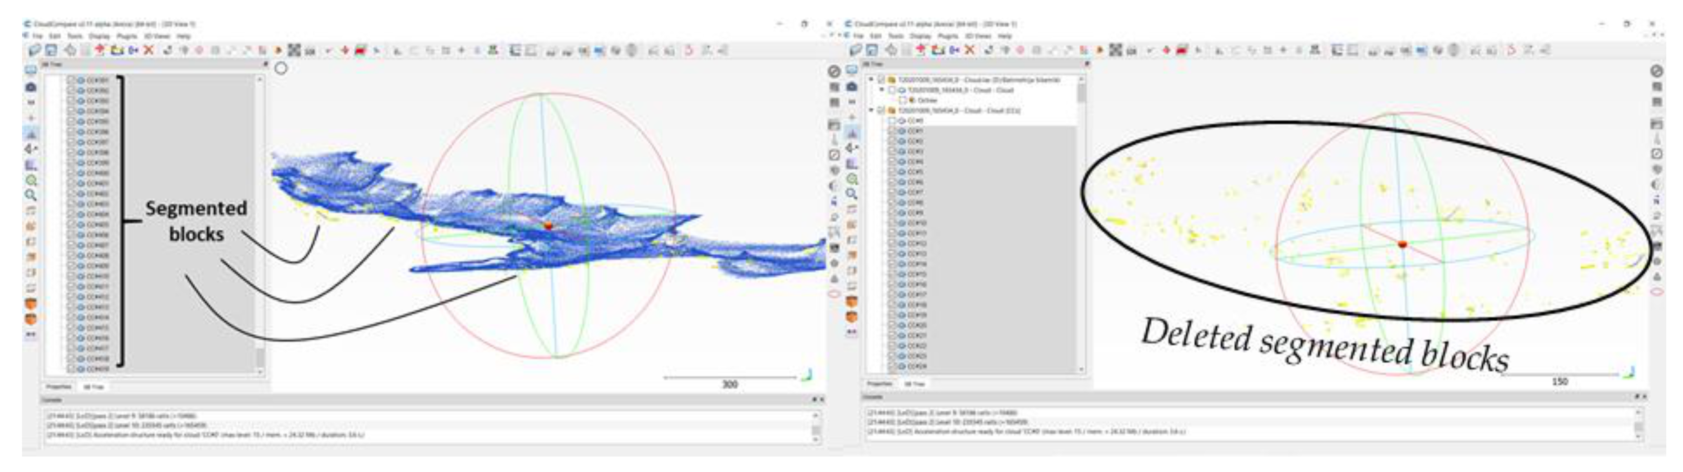1683x472 pixels.
Task: Click magnifier zoom icon in right window's left sidebar
Action: (x=852, y=194)
